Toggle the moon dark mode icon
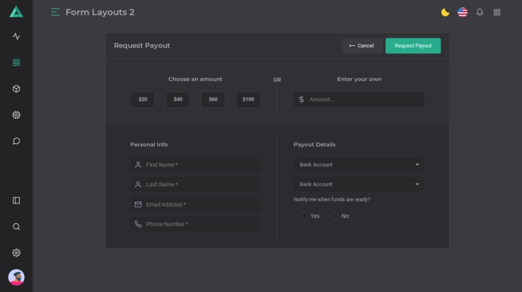This screenshot has width=522, height=292. (445, 12)
